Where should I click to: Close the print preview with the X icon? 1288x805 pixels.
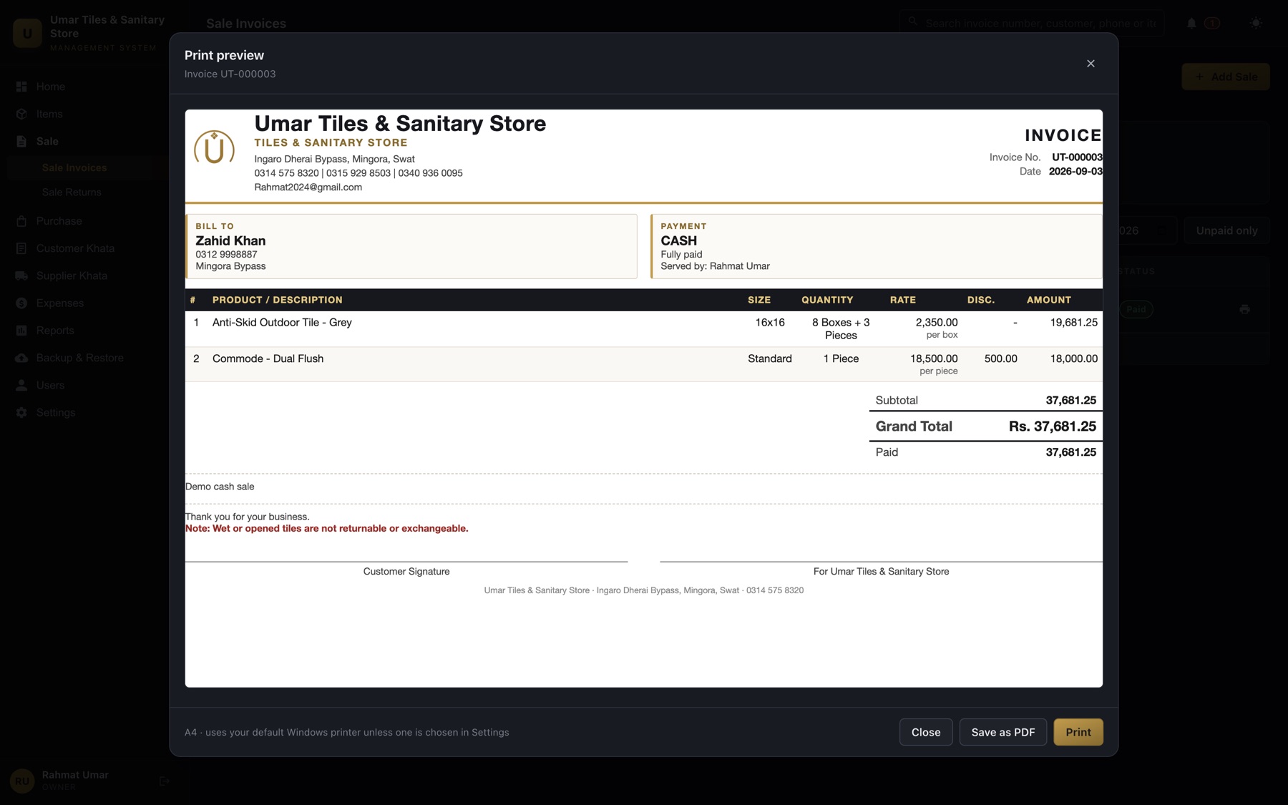coord(1091,64)
